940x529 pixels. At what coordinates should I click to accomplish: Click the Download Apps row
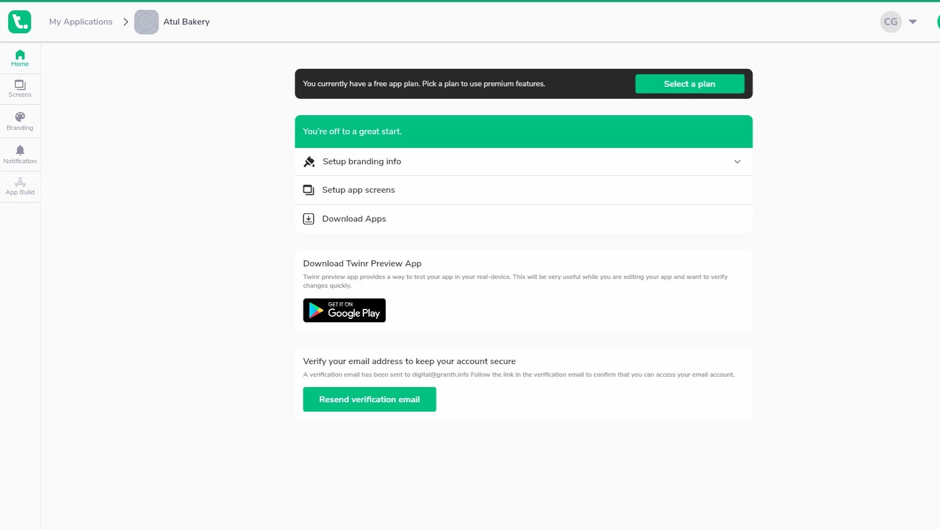[523, 219]
